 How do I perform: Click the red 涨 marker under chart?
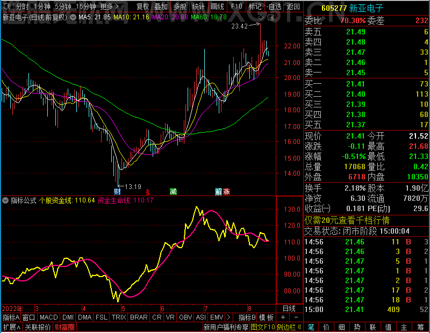[226, 191]
